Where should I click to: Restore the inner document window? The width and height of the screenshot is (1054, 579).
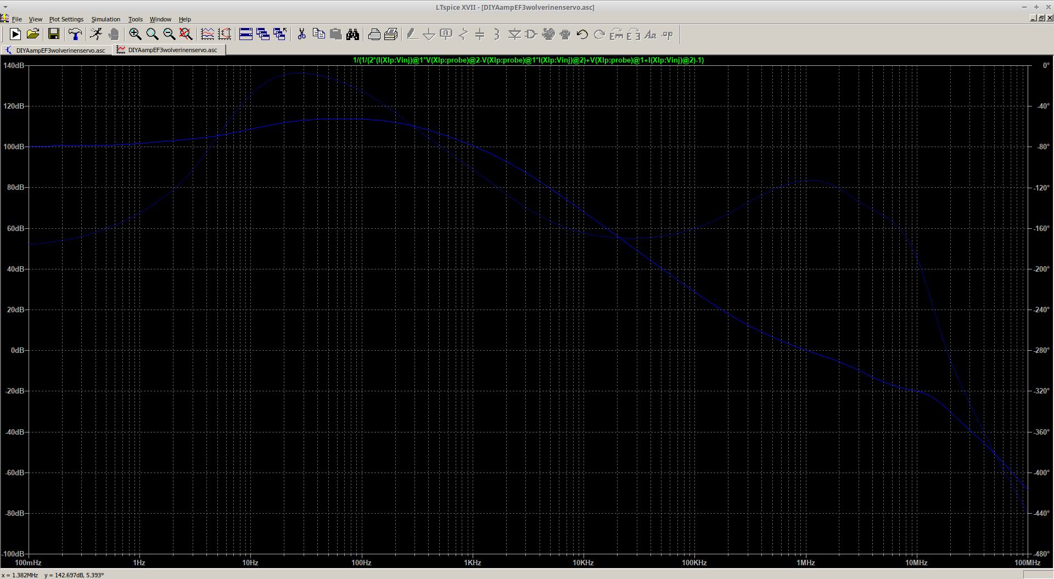(x=1041, y=18)
